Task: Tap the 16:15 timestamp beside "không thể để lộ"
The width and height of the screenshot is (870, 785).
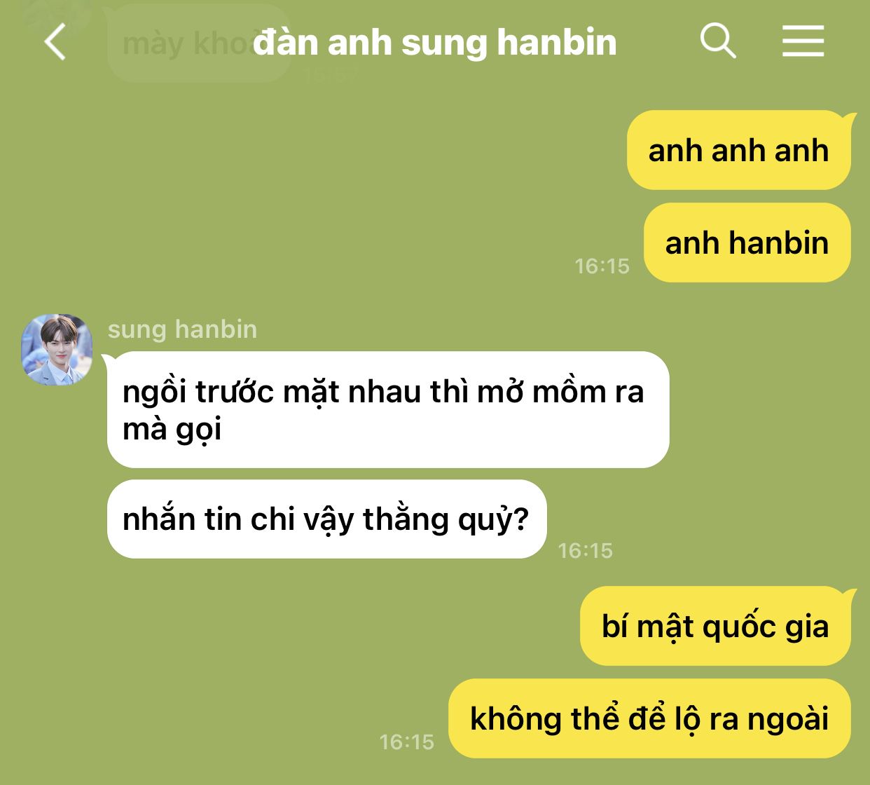Action: click(406, 742)
